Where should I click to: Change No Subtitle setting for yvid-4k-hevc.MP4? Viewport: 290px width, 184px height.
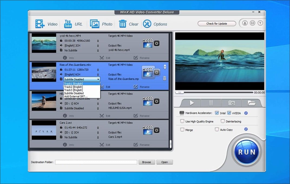coord(98,51)
